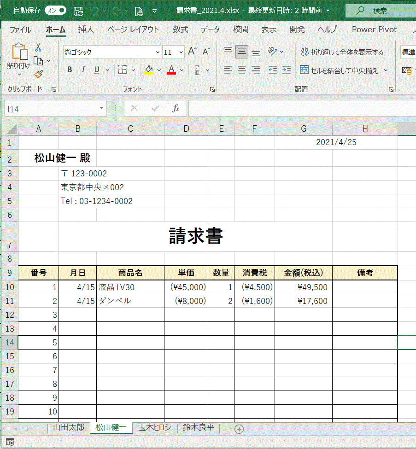Apply the yellow fill color
This screenshot has width=416, height=449.
[x=149, y=70]
